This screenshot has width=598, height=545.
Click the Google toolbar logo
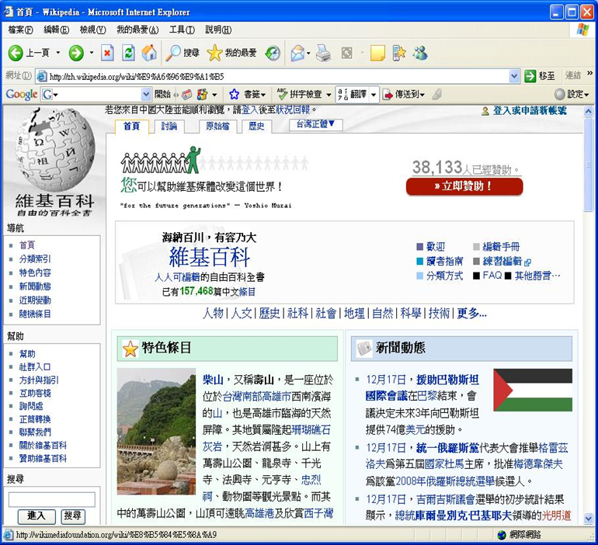[22, 94]
